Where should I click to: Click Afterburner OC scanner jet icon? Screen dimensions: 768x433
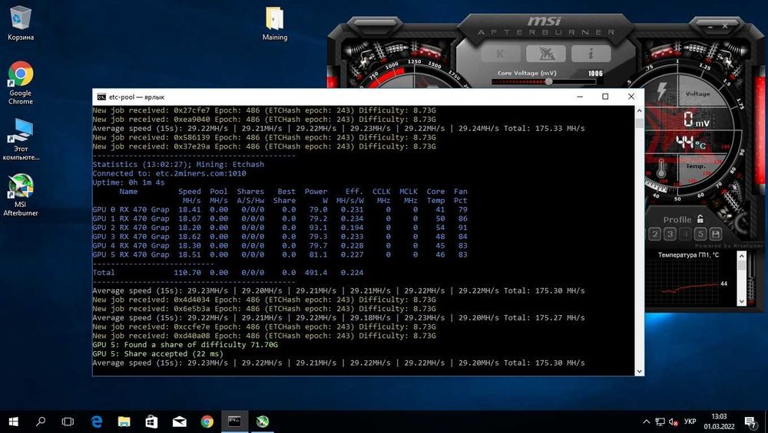(545, 54)
